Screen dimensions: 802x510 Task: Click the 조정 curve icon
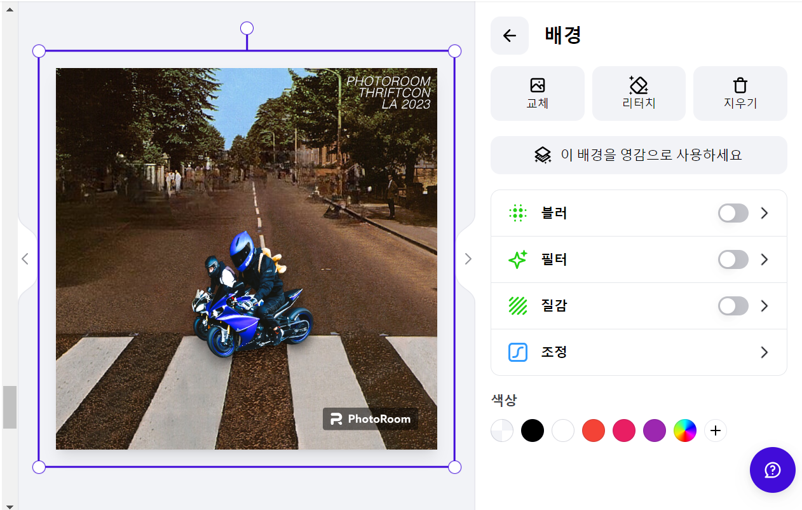pyautogui.click(x=518, y=352)
